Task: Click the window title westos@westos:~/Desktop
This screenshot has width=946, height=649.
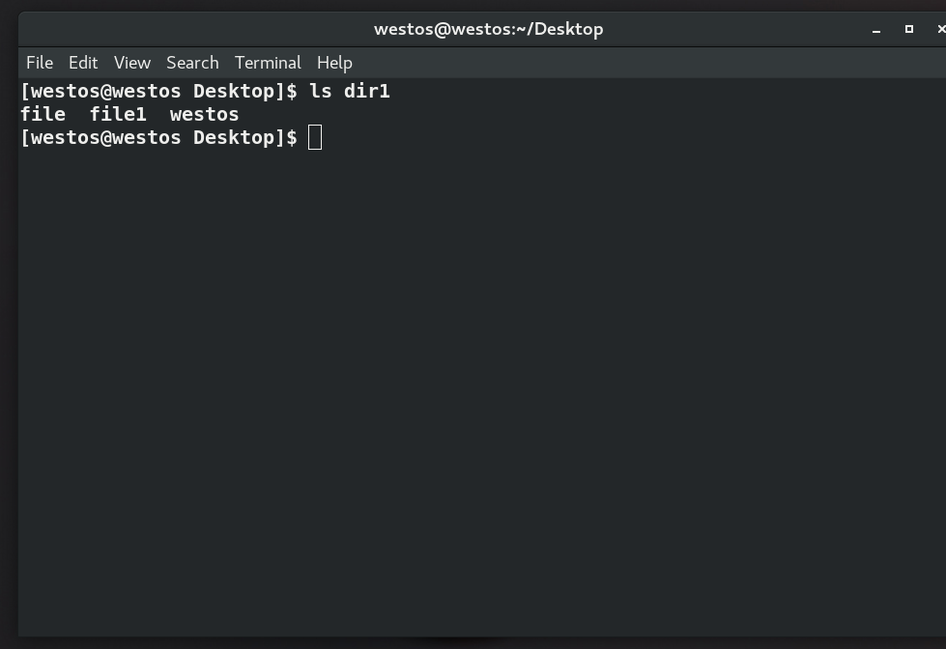Action: click(x=489, y=29)
